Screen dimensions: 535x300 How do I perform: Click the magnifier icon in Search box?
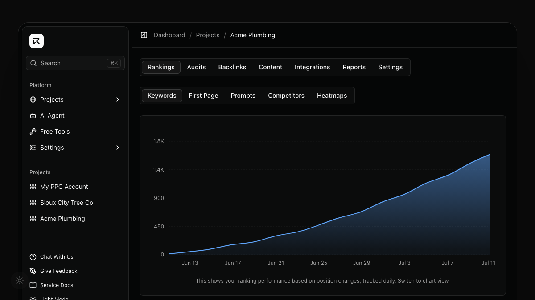(x=33, y=63)
